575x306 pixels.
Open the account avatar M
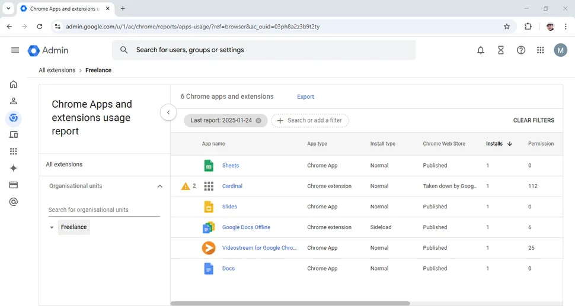(x=560, y=50)
